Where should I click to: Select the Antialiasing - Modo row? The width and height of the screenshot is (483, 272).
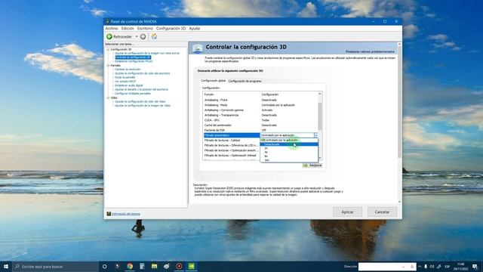pos(260,105)
